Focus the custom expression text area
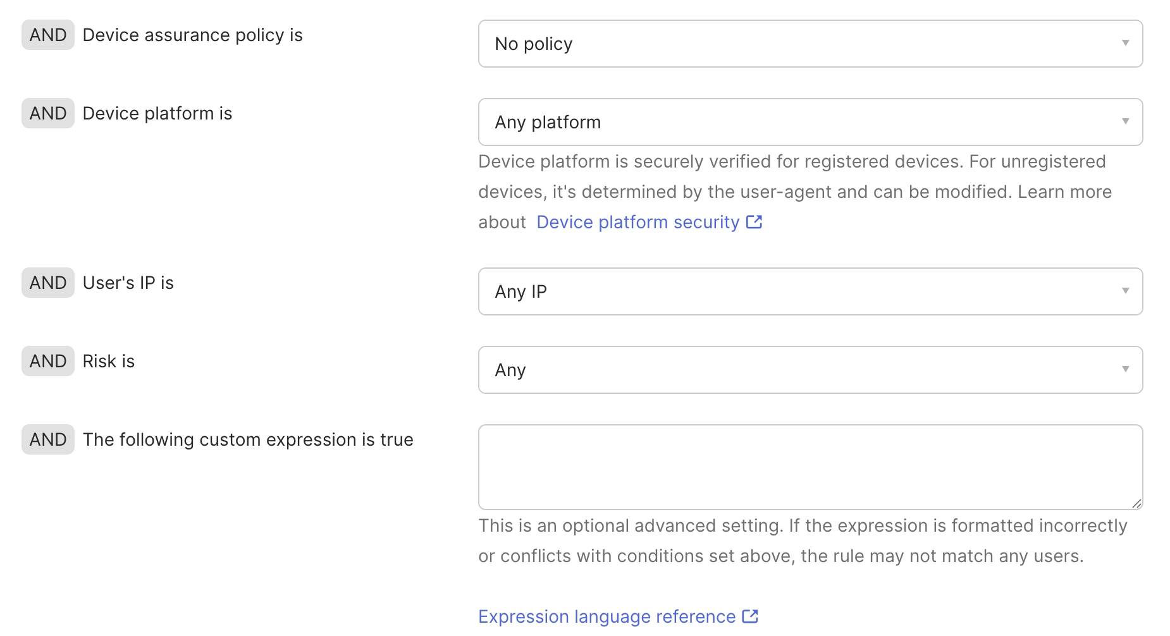 coord(810,467)
